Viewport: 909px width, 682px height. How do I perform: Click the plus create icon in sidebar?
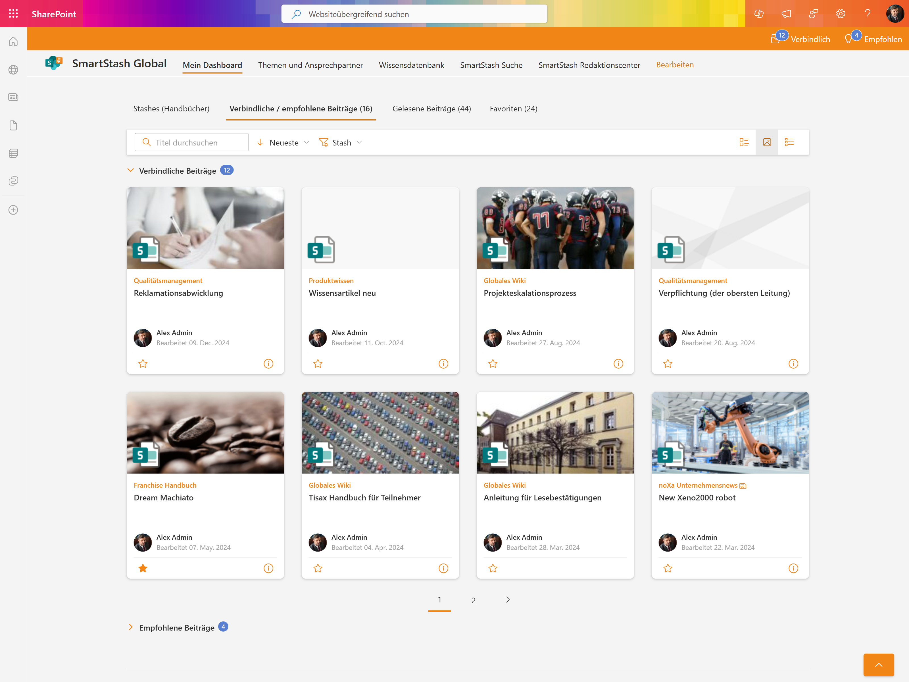(x=14, y=210)
